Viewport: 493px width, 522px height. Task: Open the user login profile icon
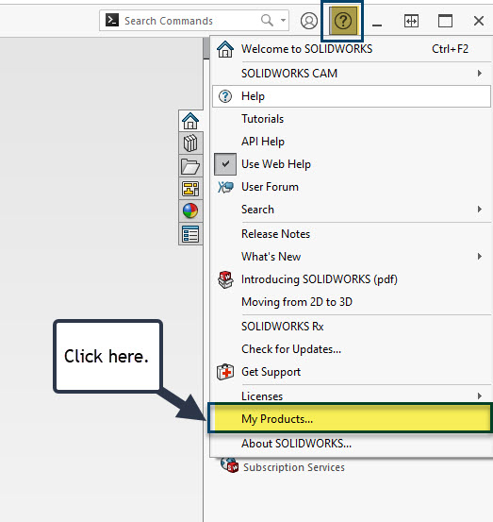[309, 21]
